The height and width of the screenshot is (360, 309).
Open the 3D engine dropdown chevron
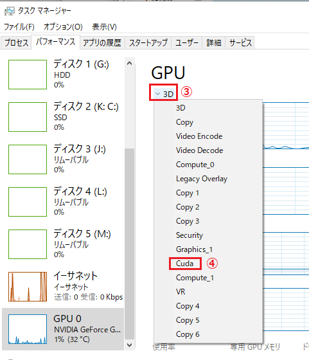157,94
